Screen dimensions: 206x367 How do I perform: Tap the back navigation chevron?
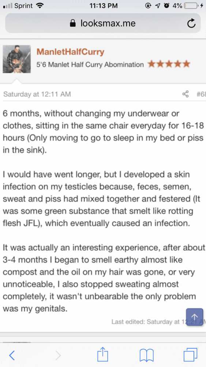click(x=12, y=355)
